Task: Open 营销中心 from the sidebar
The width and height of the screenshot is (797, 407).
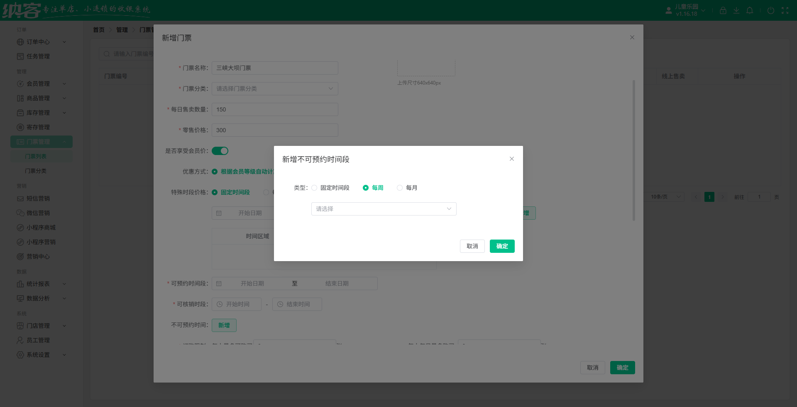Action: tap(38, 256)
